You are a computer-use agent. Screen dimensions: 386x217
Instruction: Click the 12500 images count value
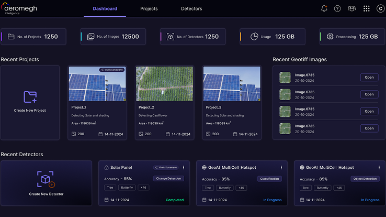point(130,37)
